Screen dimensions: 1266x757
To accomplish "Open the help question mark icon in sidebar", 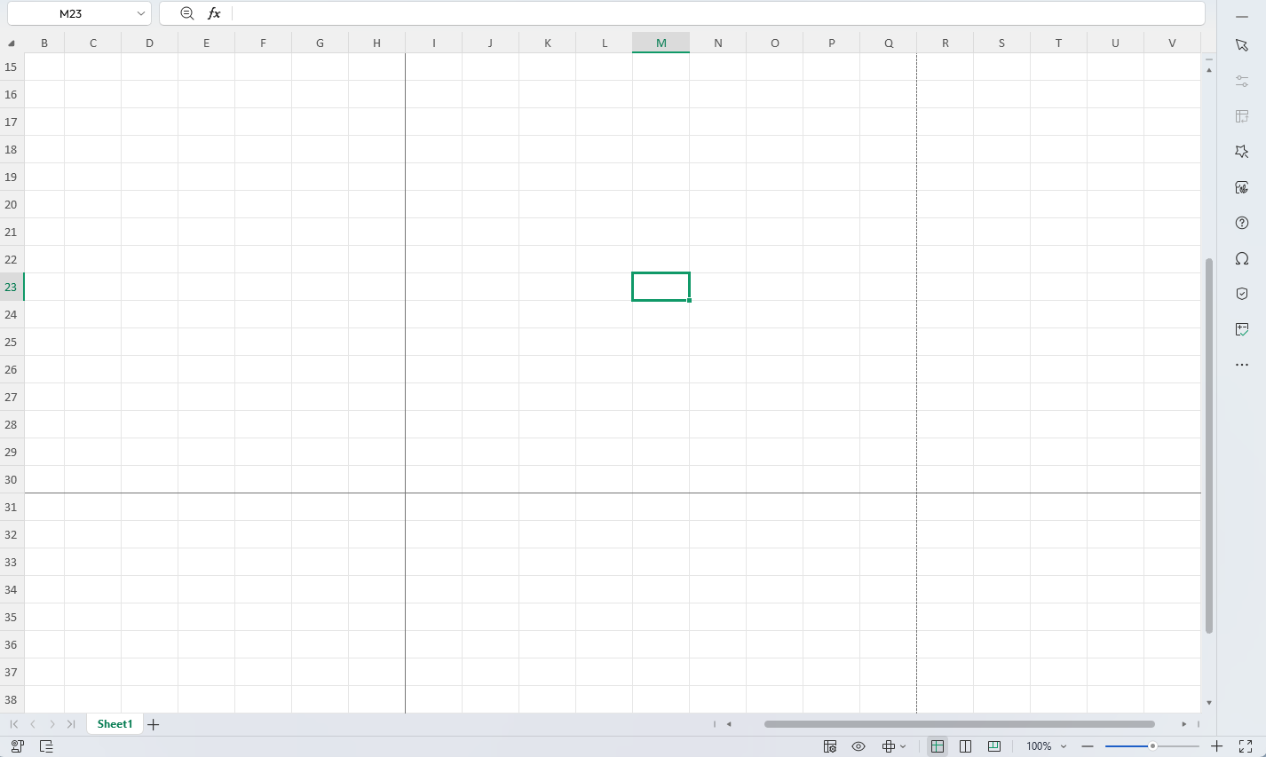I will click(x=1242, y=223).
